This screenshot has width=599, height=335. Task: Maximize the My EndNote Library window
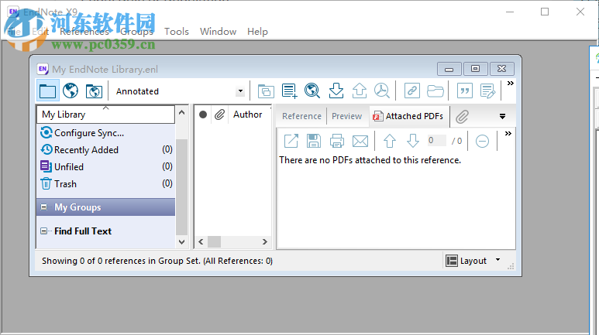point(475,69)
